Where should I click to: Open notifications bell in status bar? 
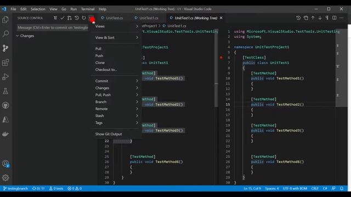(342, 188)
